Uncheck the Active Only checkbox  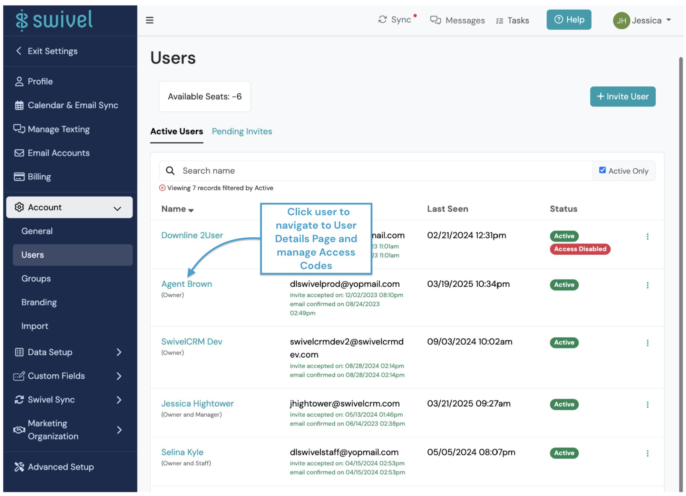pos(602,170)
